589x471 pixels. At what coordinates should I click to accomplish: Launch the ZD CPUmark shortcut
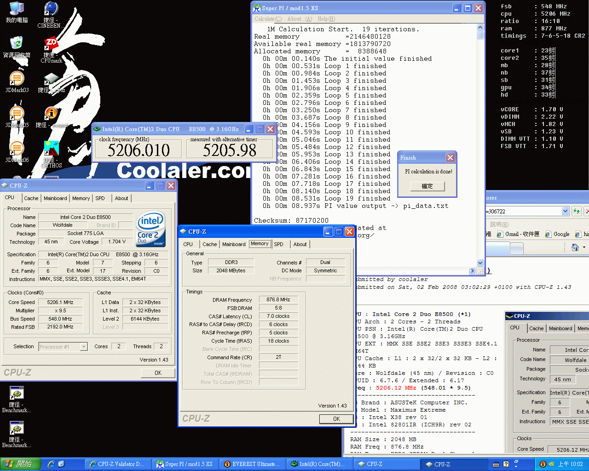tap(51, 50)
